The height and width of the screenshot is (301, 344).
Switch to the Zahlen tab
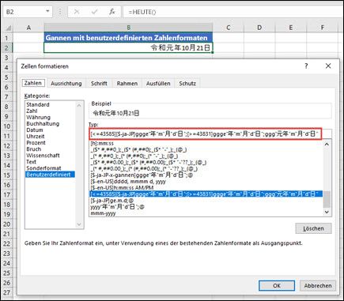pos(33,83)
